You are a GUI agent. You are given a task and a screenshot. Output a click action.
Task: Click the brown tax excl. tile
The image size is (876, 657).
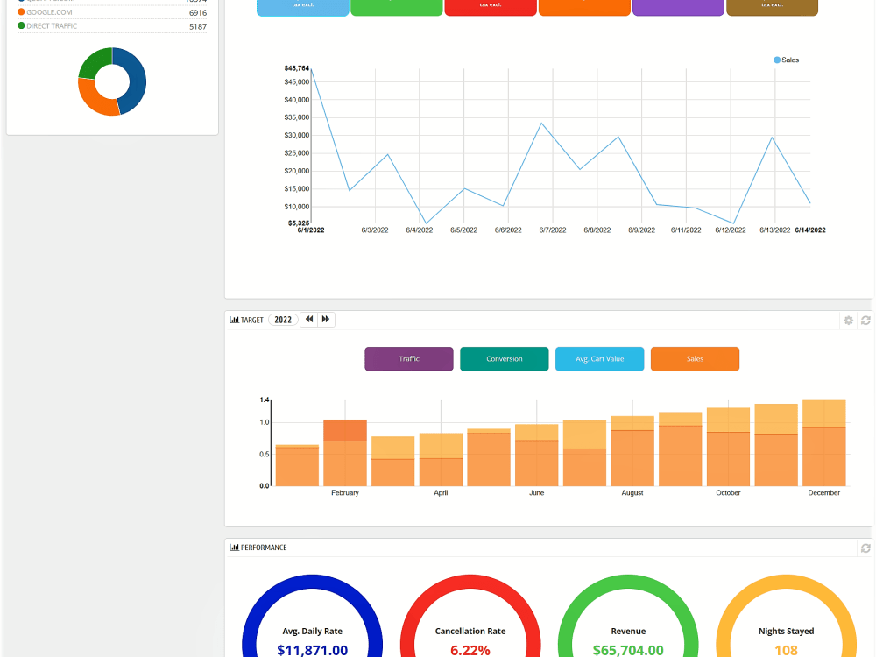(x=772, y=7)
